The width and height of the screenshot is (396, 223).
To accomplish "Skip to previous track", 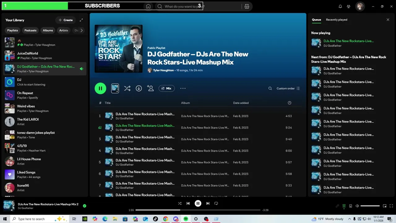I will tap(188, 203).
